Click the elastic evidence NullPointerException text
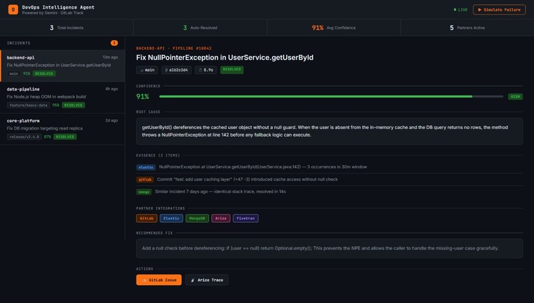 point(263,167)
